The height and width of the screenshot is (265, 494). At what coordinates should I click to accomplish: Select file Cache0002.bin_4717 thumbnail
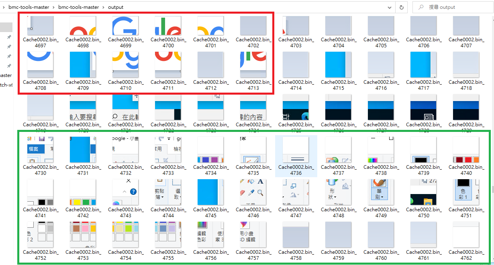[424, 65]
